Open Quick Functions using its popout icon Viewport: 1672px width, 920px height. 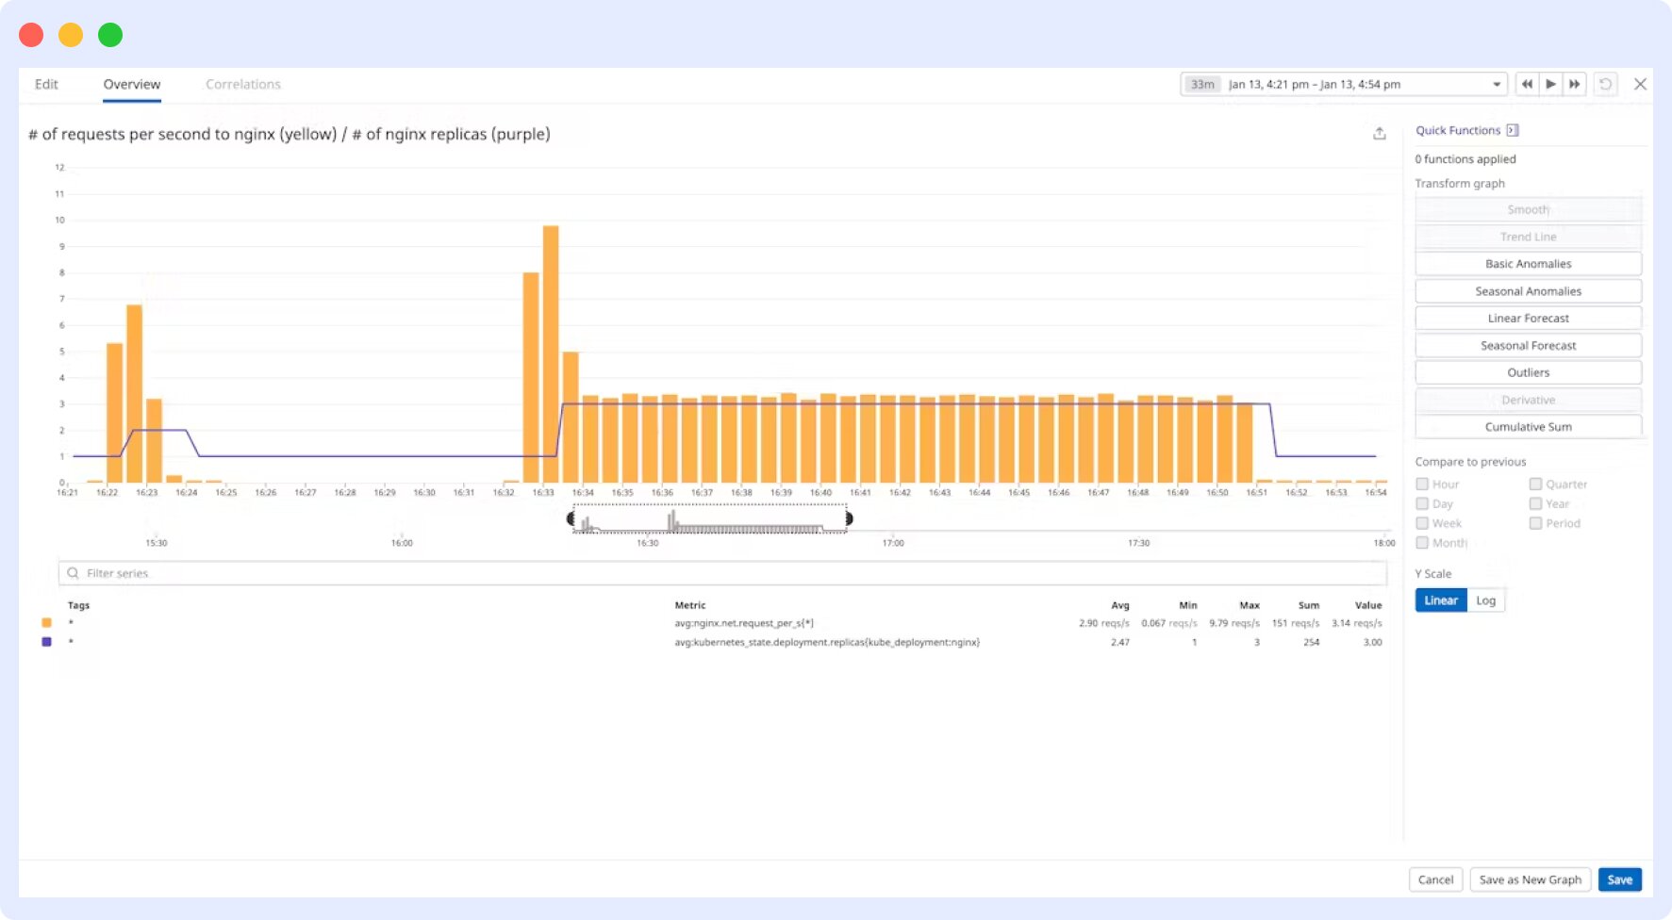coord(1513,129)
